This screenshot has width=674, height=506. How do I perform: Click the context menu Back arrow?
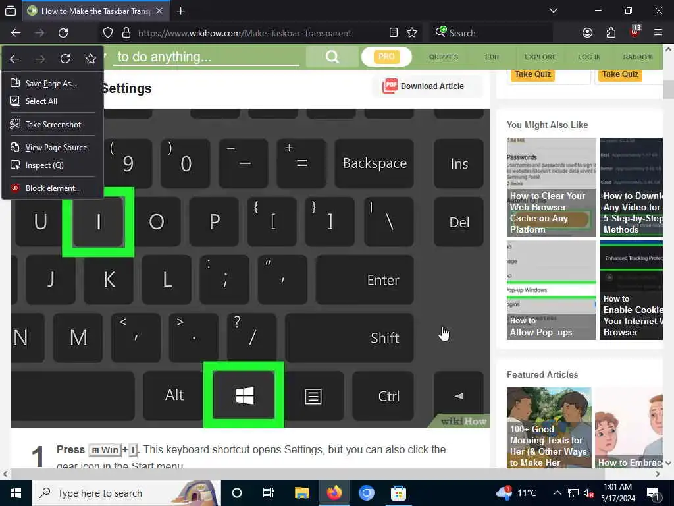click(14, 59)
